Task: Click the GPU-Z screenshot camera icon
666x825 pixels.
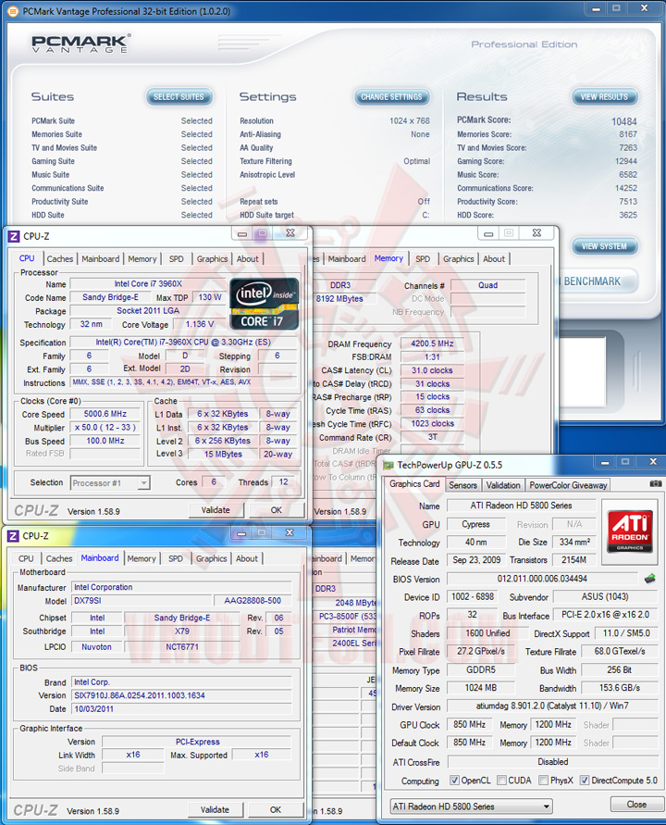Action: (x=655, y=483)
